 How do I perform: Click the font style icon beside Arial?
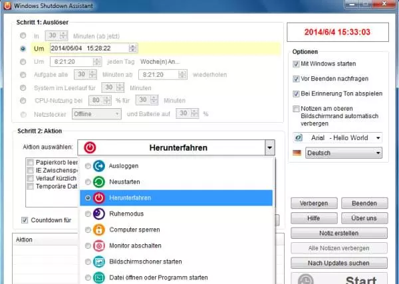pyautogui.click(x=298, y=138)
